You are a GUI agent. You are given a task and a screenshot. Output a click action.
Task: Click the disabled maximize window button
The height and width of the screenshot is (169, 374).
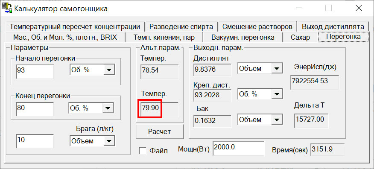[328, 9]
